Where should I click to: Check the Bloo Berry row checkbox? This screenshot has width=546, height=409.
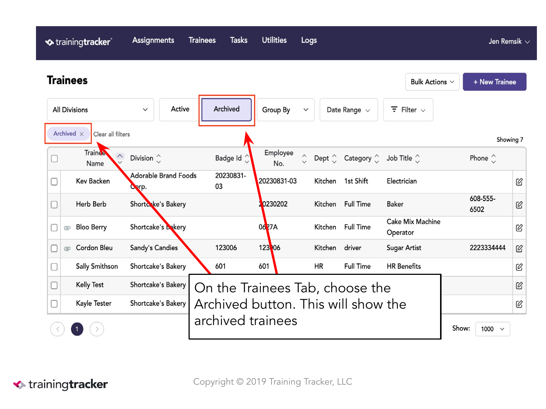point(54,228)
